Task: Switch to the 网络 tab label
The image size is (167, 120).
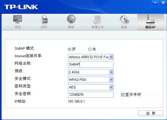Action: 71,27
